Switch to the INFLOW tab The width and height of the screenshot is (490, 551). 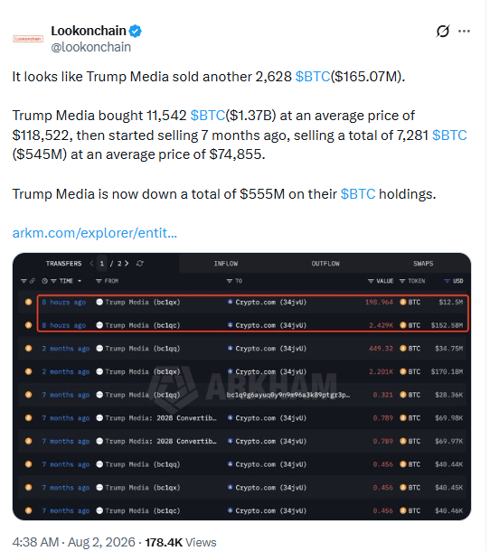pyautogui.click(x=226, y=263)
